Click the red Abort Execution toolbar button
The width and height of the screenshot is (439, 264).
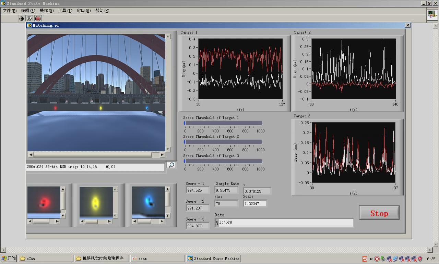[38, 18]
